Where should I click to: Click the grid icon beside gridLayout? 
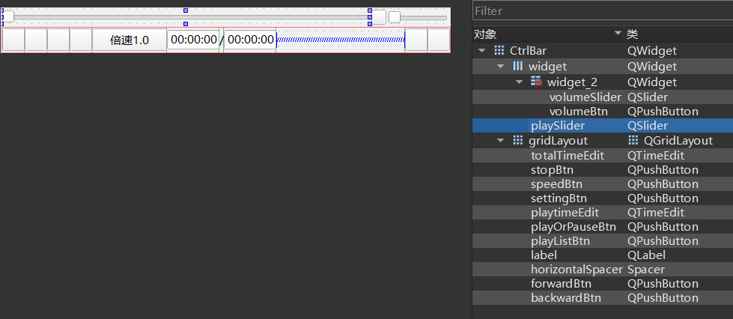(518, 141)
